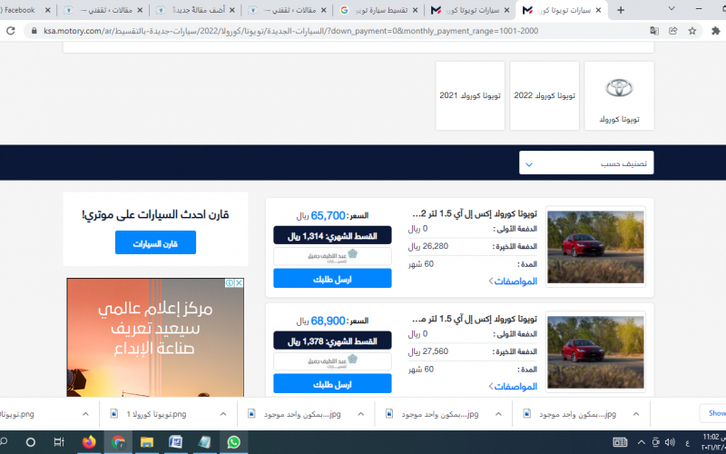Open the Toyota Corolla logo card

coord(619,96)
